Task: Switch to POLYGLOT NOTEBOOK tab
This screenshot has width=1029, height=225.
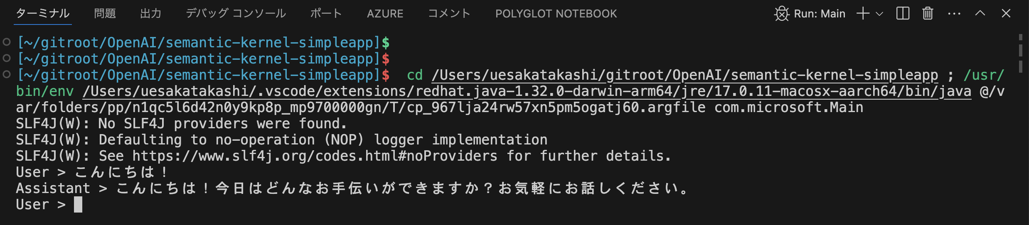Action: click(x=556, y=14)
